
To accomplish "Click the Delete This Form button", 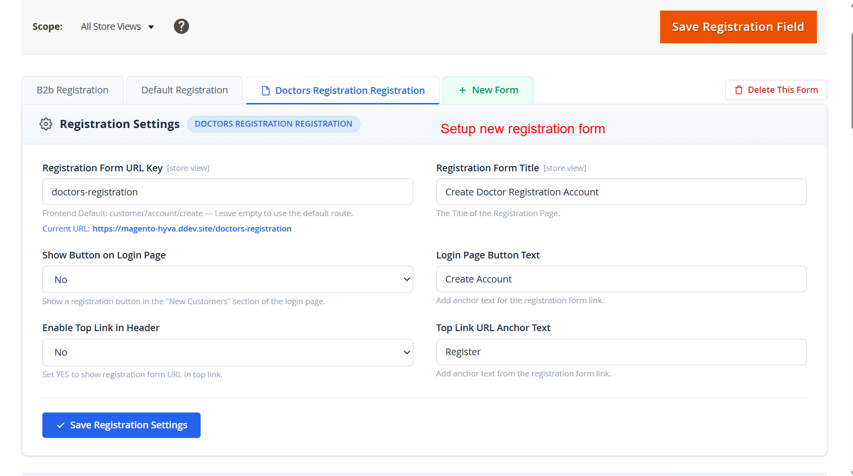I will point(776,90).
